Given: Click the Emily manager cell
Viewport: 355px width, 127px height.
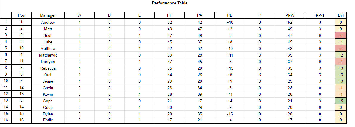Looking at the screenshot, I should coord(48,120).
